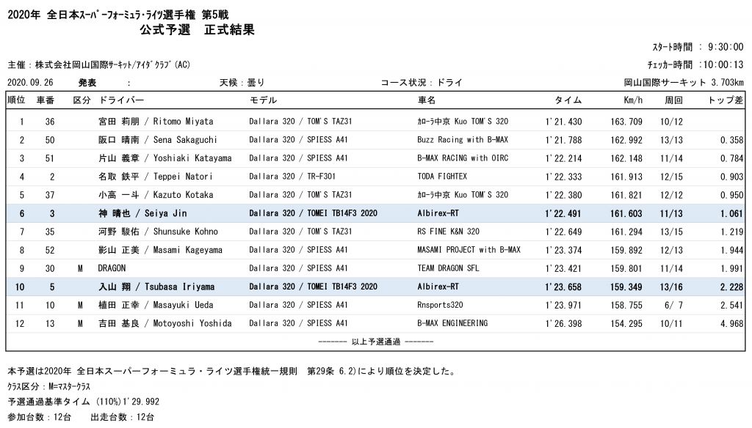Select lap time 1'23.658
Image resolution: width=752 pixels, height=428 pixels.
563,287
